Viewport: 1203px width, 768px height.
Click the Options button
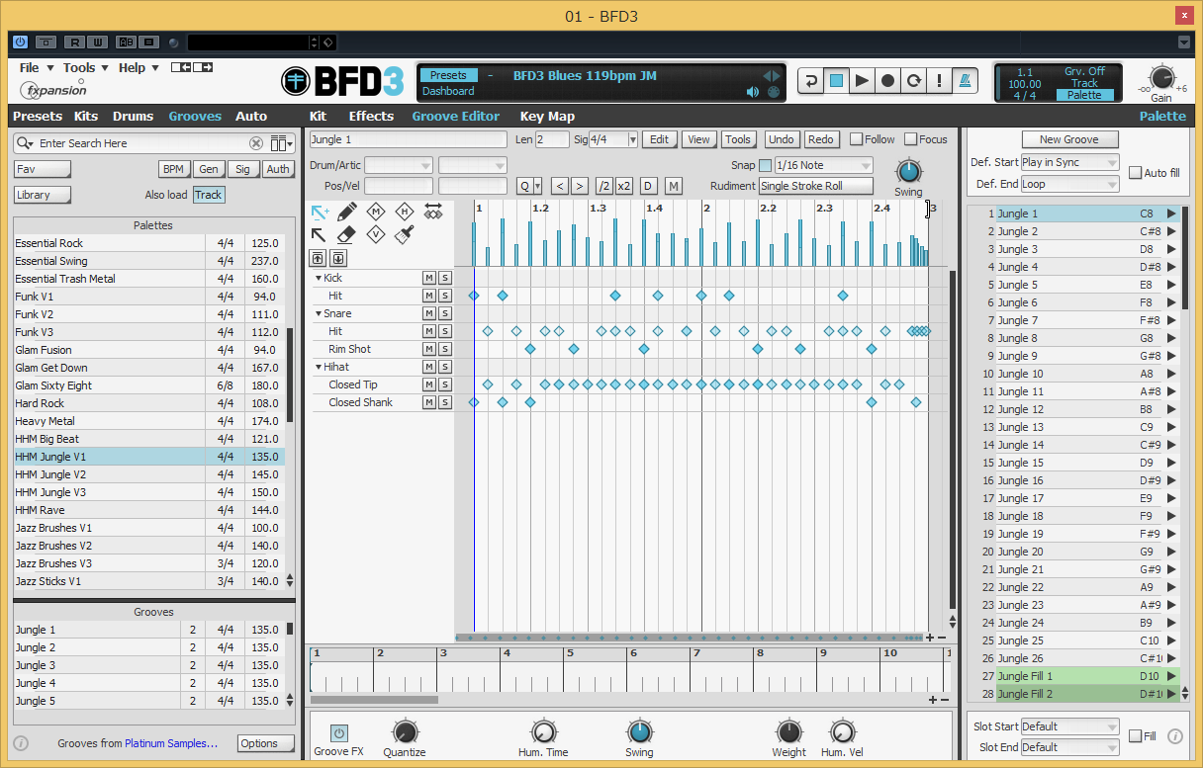pos(265,743)
